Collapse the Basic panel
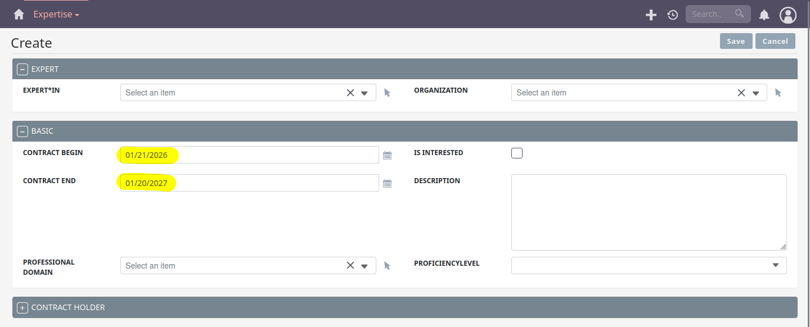The image size is (810, 327). [22, 131]
